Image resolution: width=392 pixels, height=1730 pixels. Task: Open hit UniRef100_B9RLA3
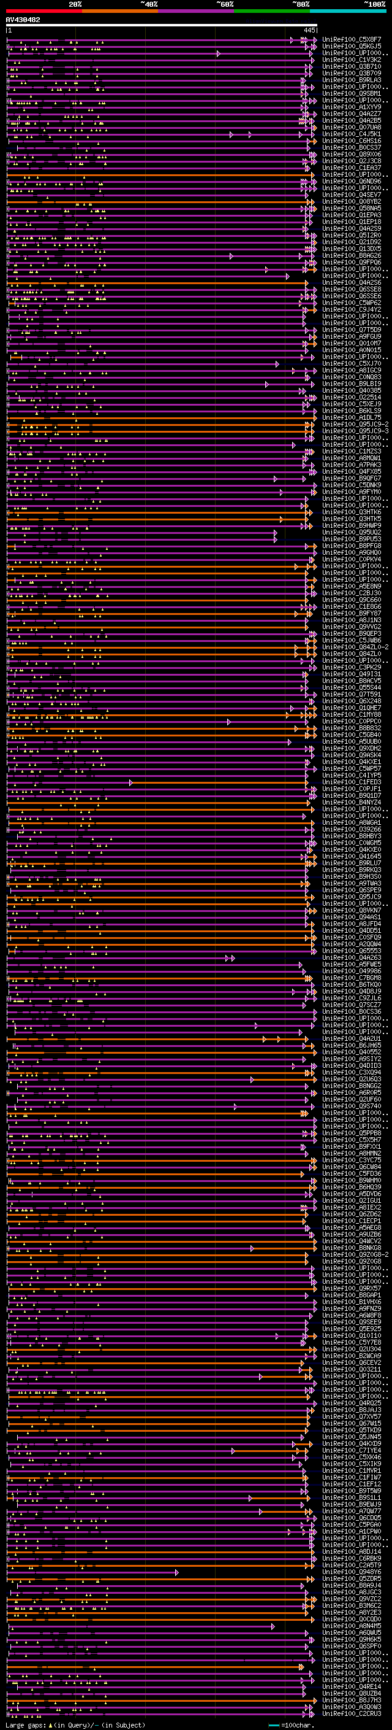[352, 80]
